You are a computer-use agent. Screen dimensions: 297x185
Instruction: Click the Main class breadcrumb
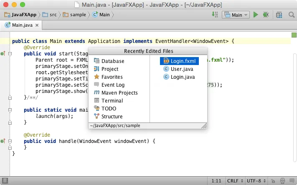click(x=101, y=15)
